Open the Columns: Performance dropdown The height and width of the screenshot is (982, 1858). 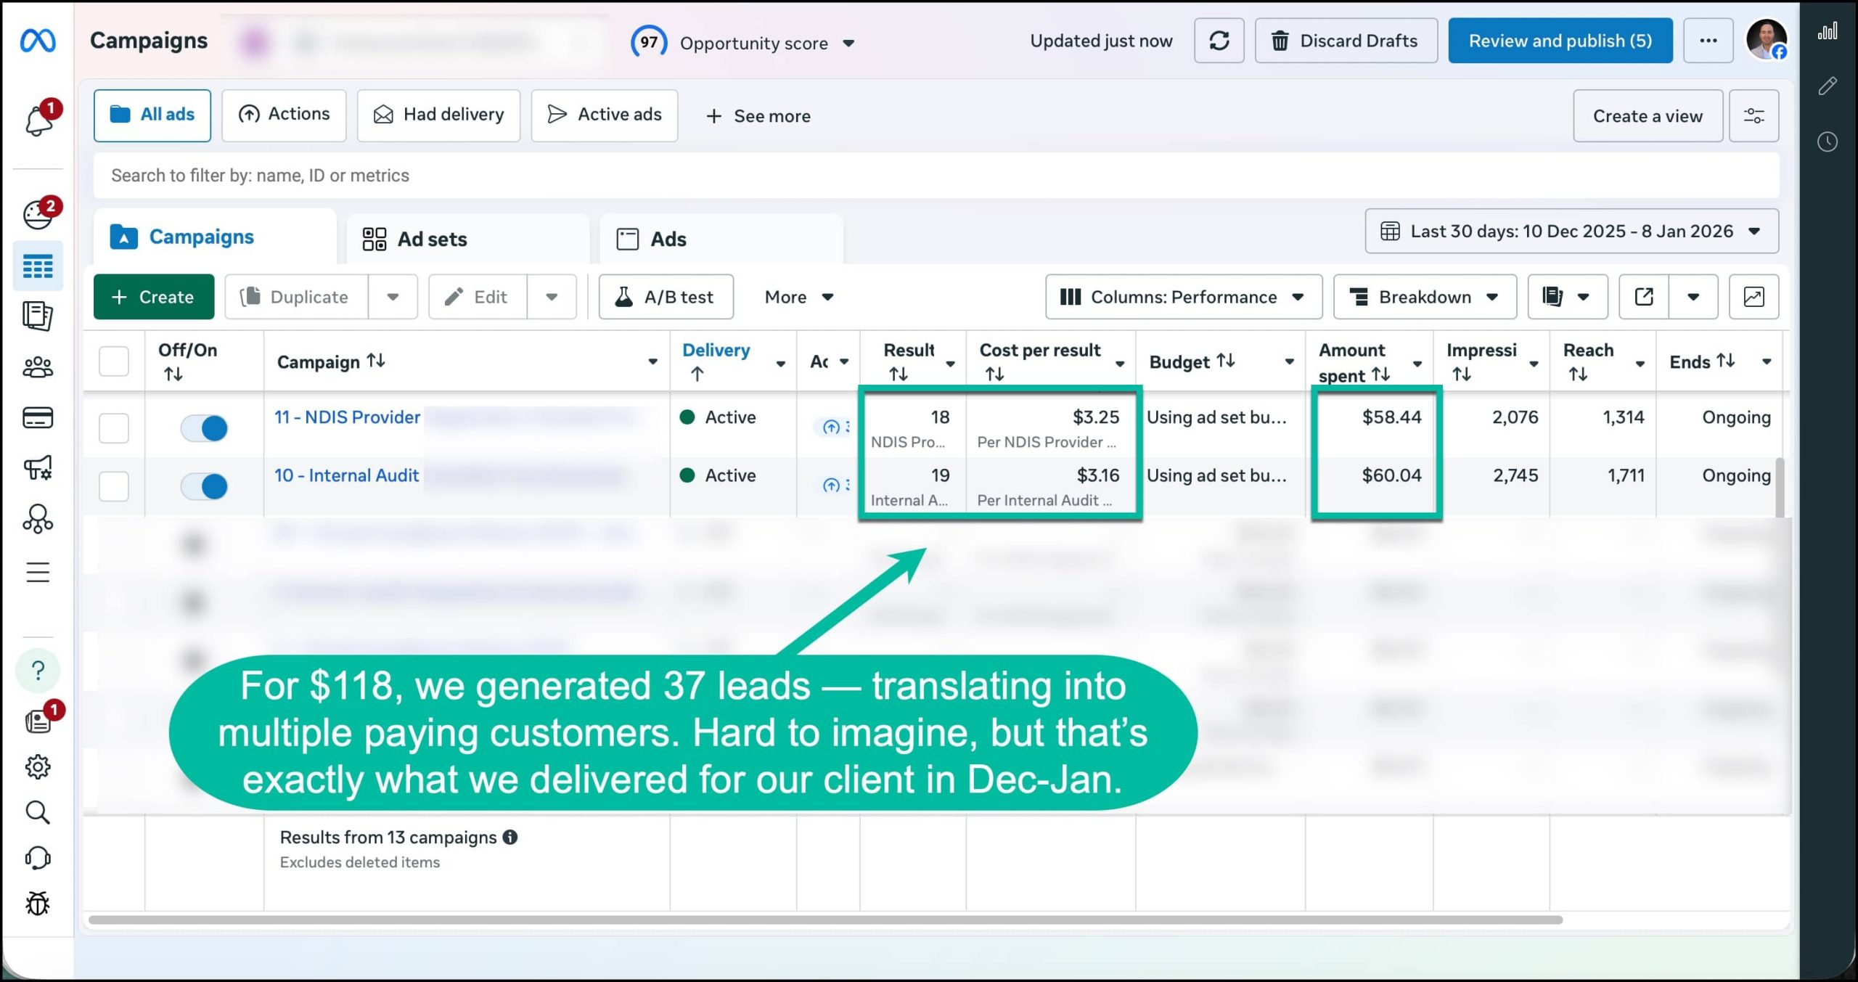pyautogui.click(x=1183, y=297)
